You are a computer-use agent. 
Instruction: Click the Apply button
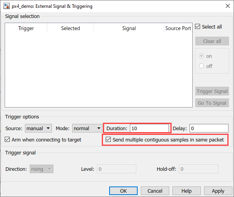[x=218, y=191]
